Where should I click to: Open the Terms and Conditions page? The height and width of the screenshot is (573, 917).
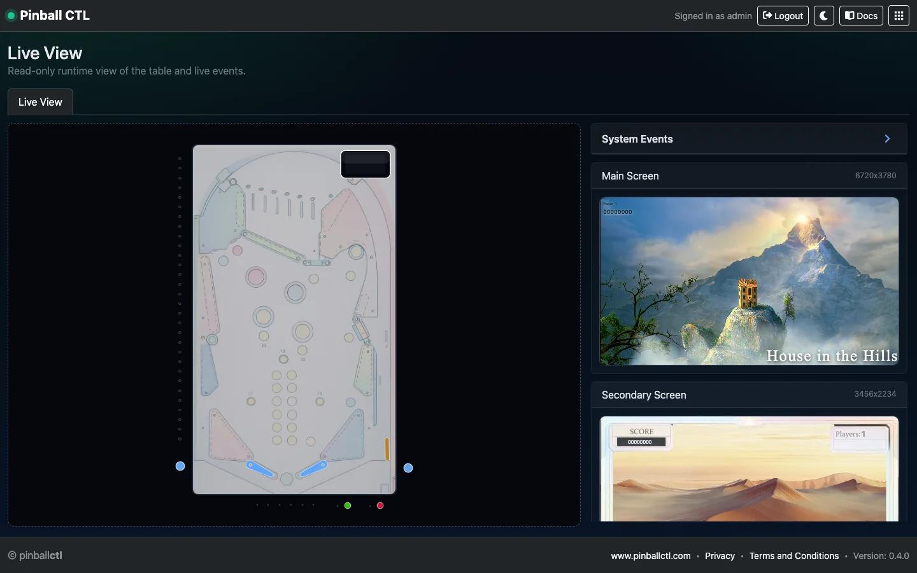[794, 556]
